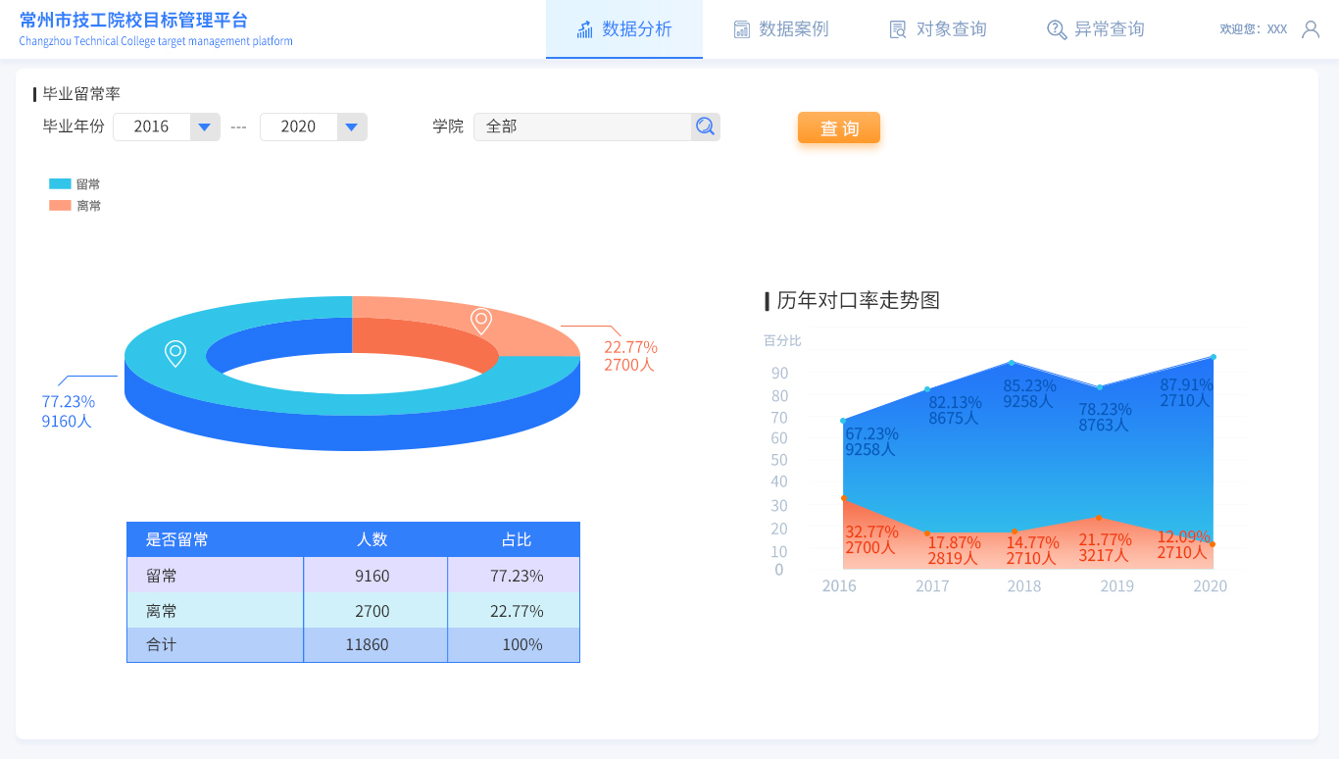Toggle the 留常 legend series

(x=74, y=184)
